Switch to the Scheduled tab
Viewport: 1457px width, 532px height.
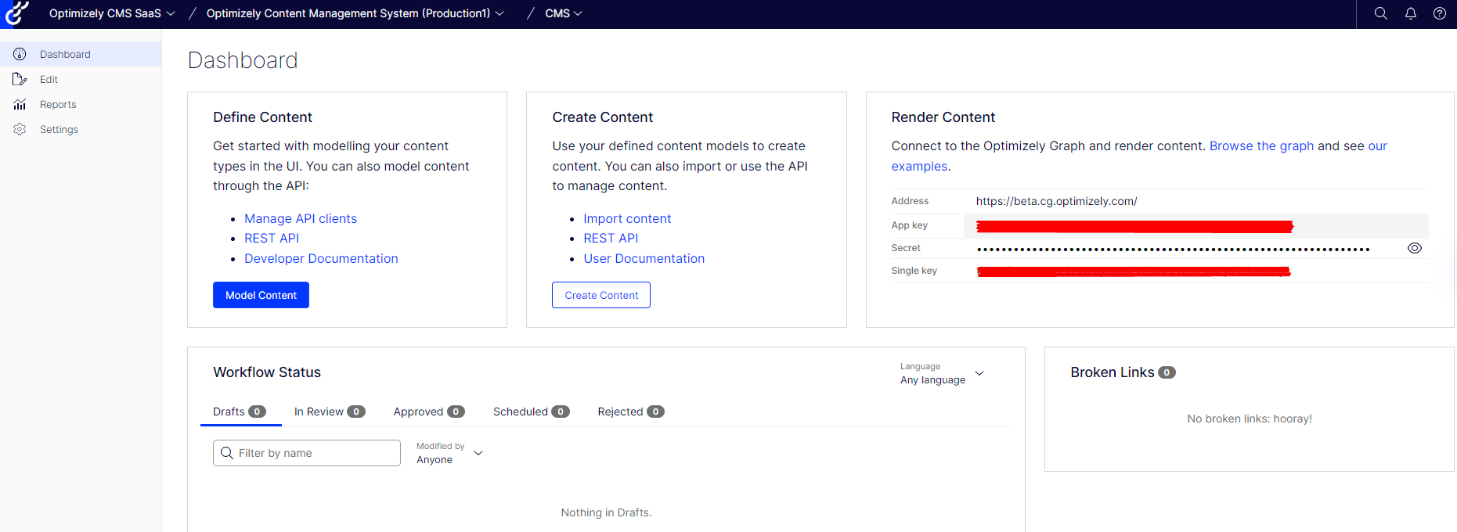click(x=531, y=412)
